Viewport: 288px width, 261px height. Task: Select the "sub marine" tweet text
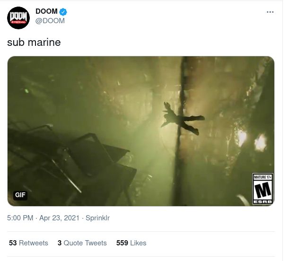34,42
